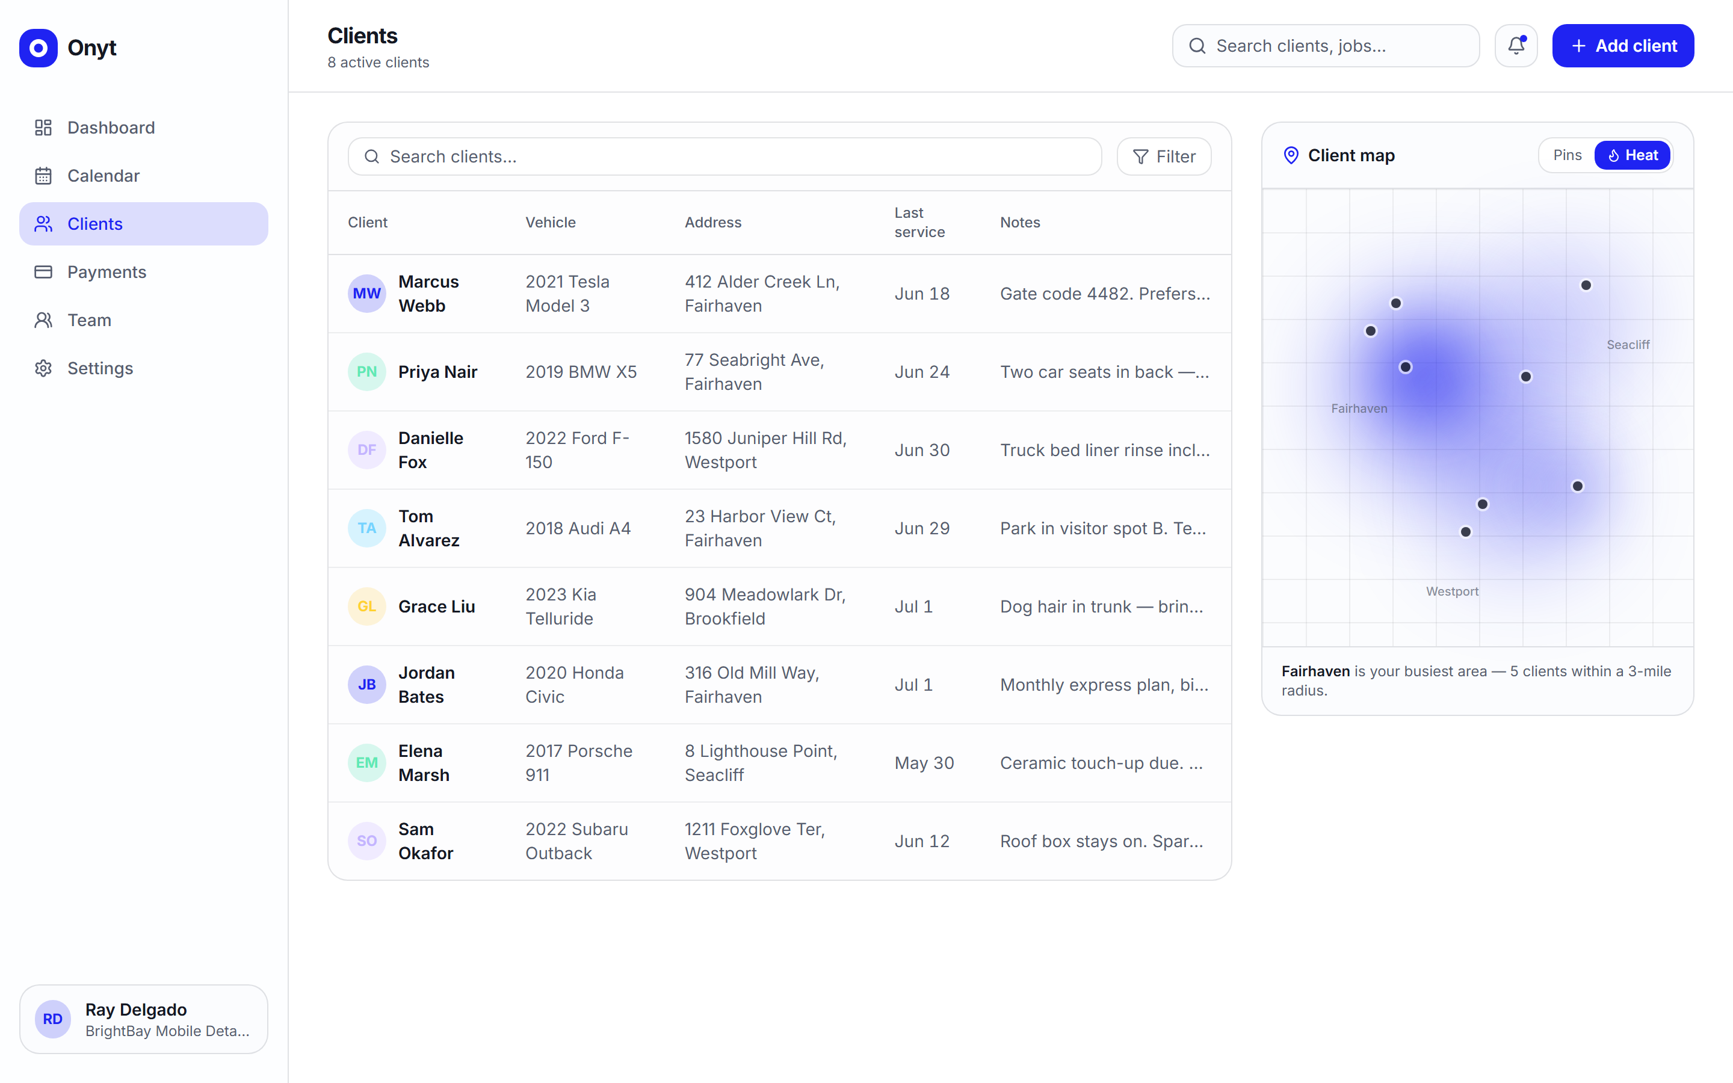
Task: Click the GL avatar for Grace Liu
Action: 366,606
